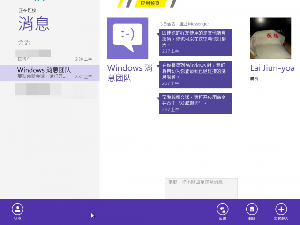The height and width of the screenshot is (225, 300).
Task: Click the 会话 section header
Action: [24, 43]
